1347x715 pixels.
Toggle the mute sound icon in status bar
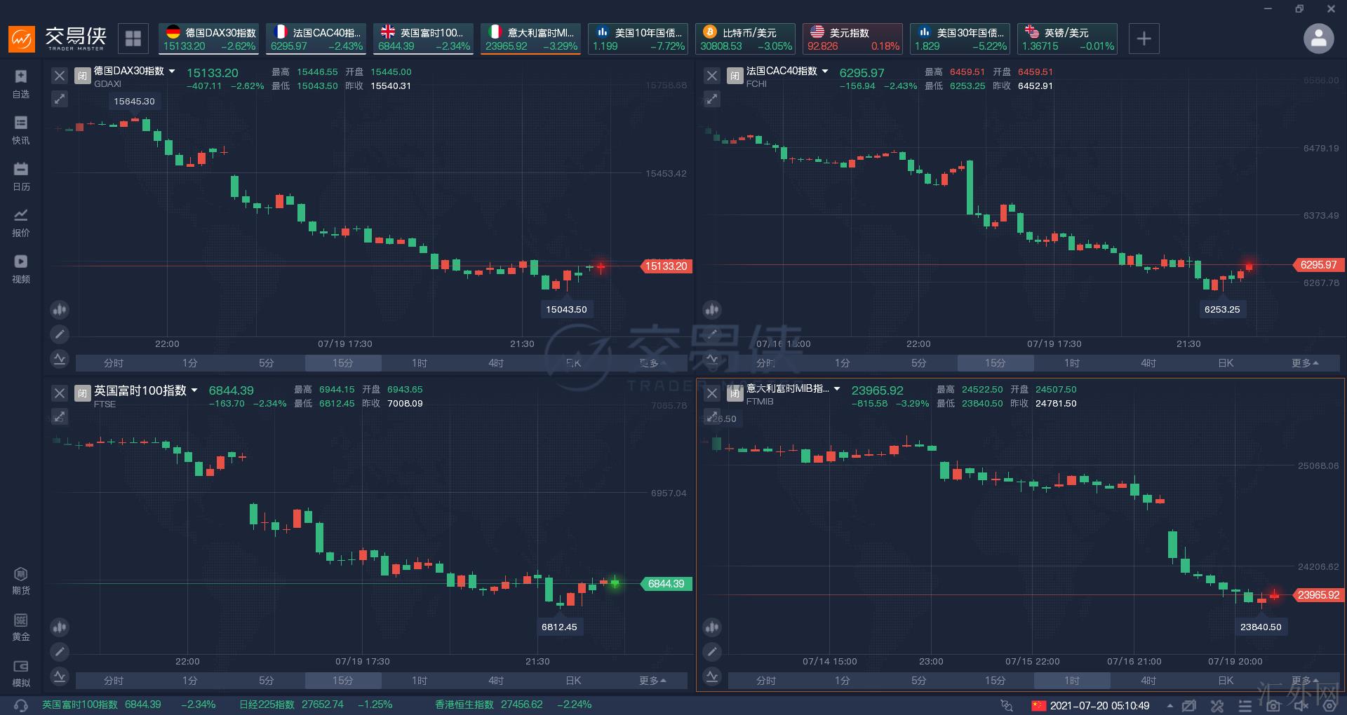click(x=1301, y=705)
